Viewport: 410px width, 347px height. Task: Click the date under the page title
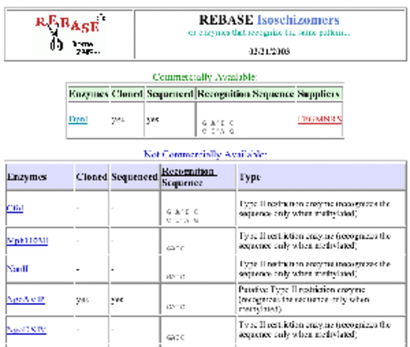(x=269, y=51)
